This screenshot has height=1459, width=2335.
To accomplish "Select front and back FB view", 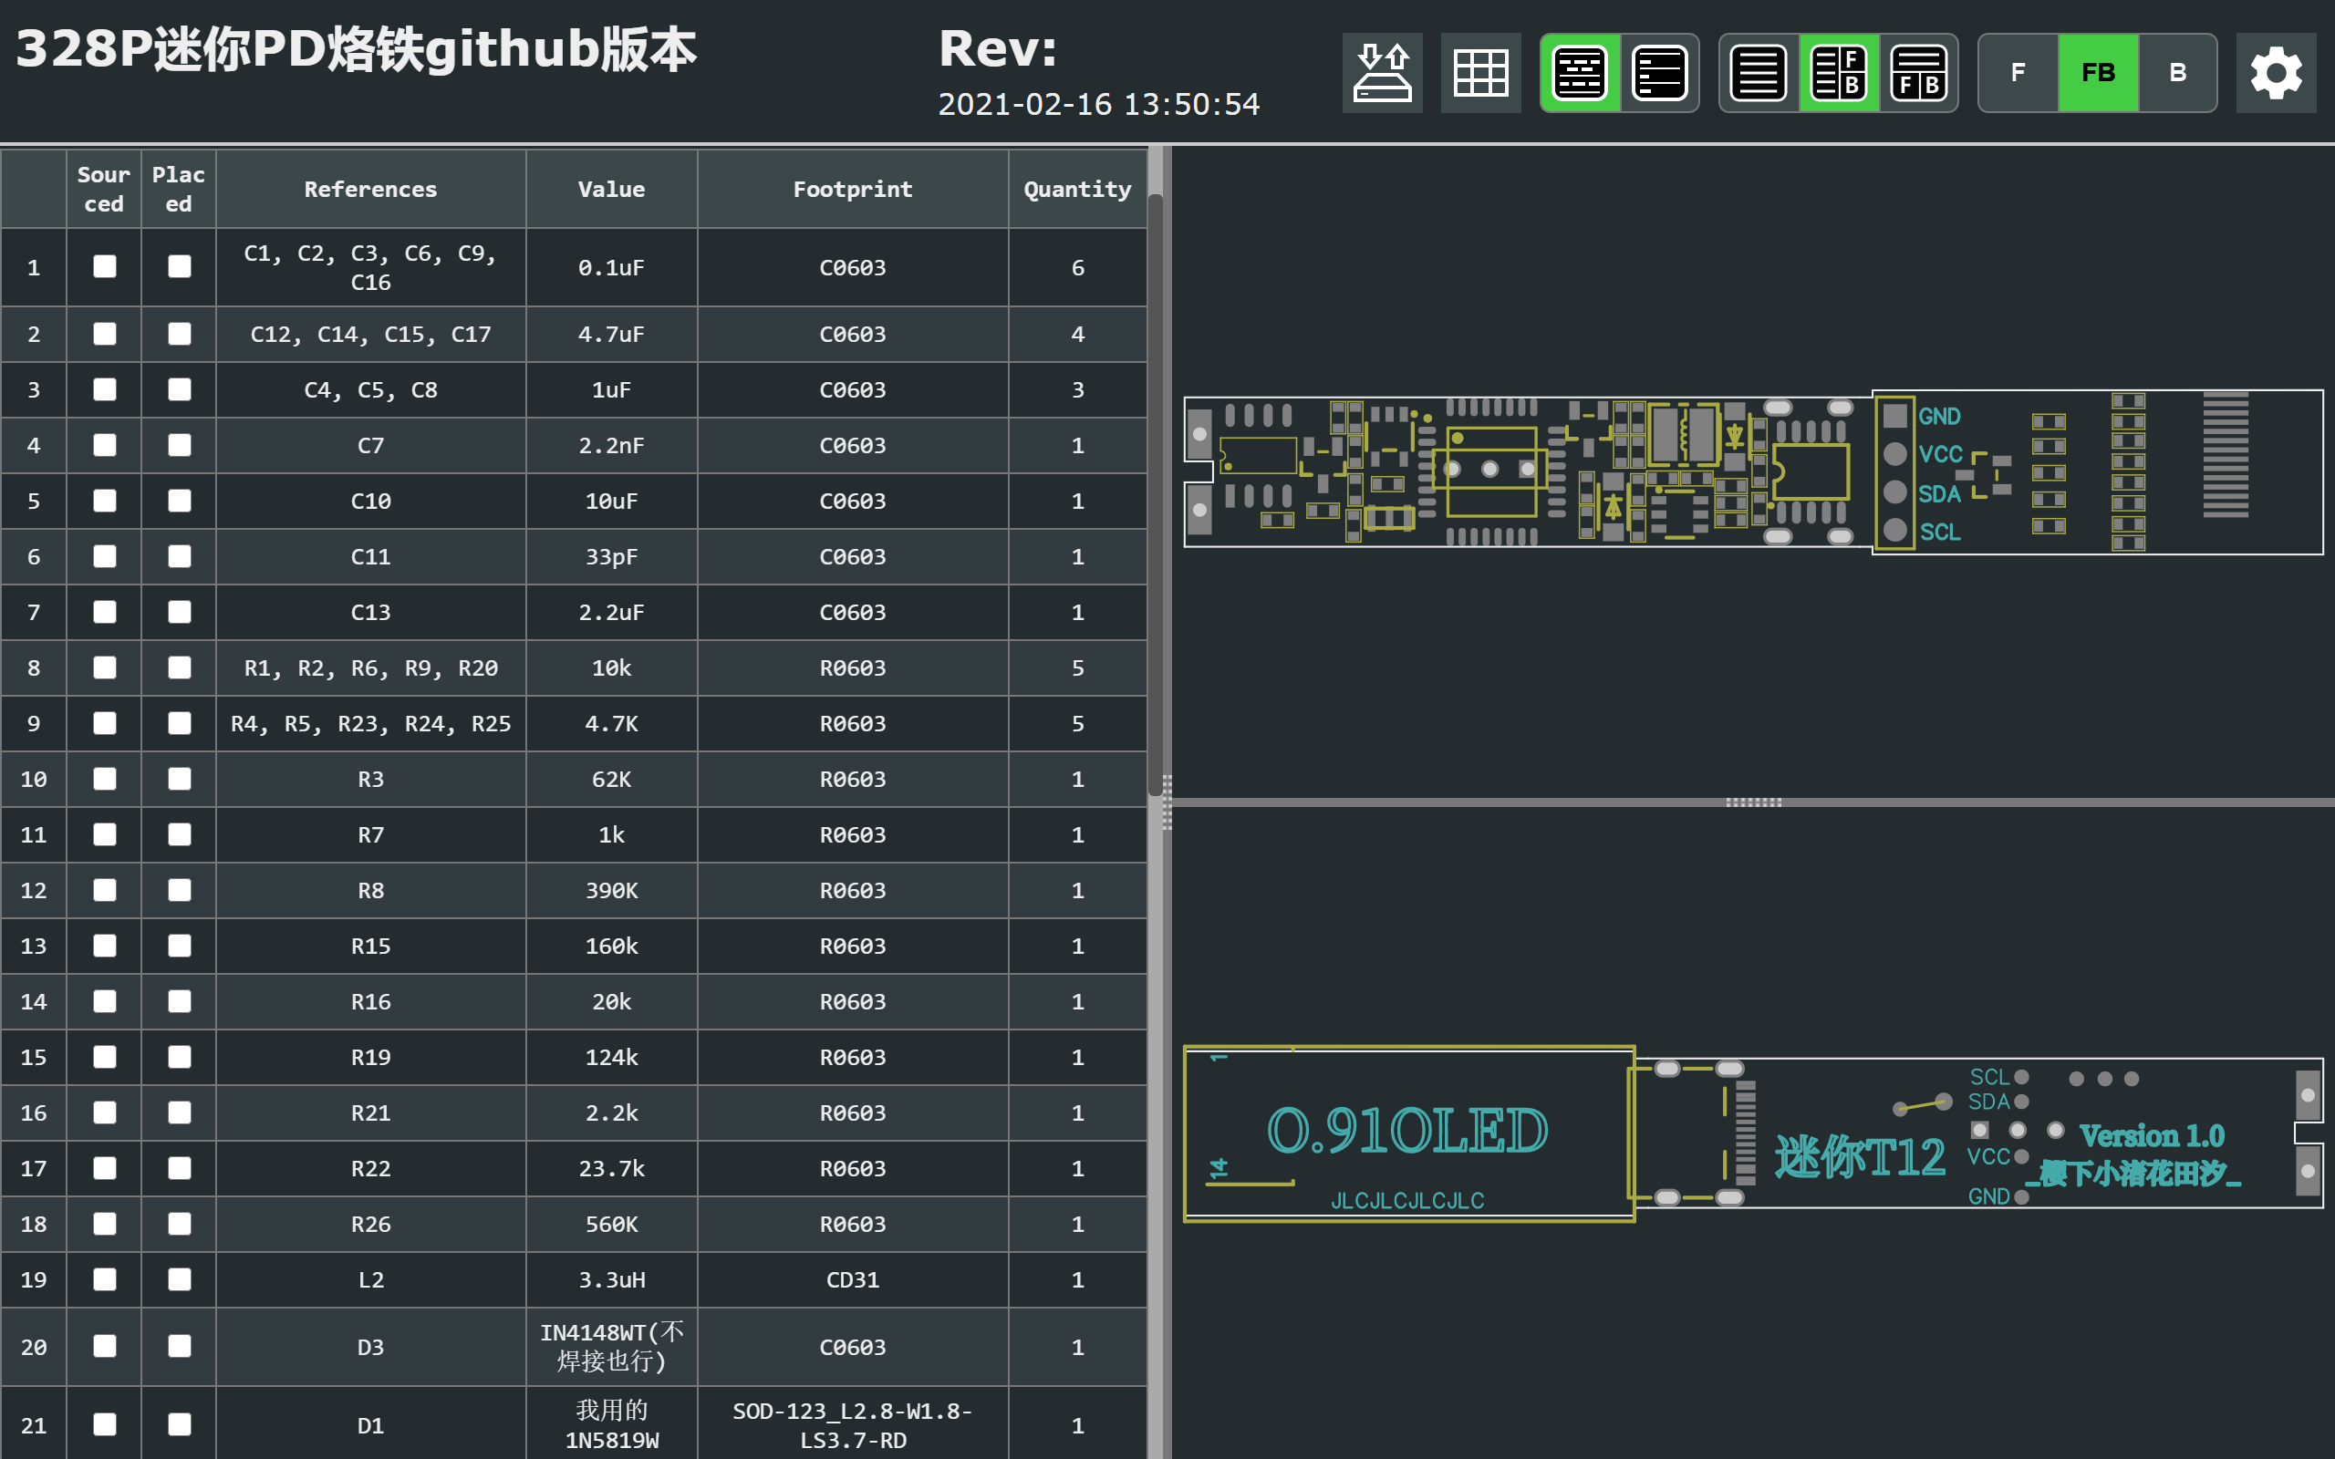I will (x=2098, y=72).
